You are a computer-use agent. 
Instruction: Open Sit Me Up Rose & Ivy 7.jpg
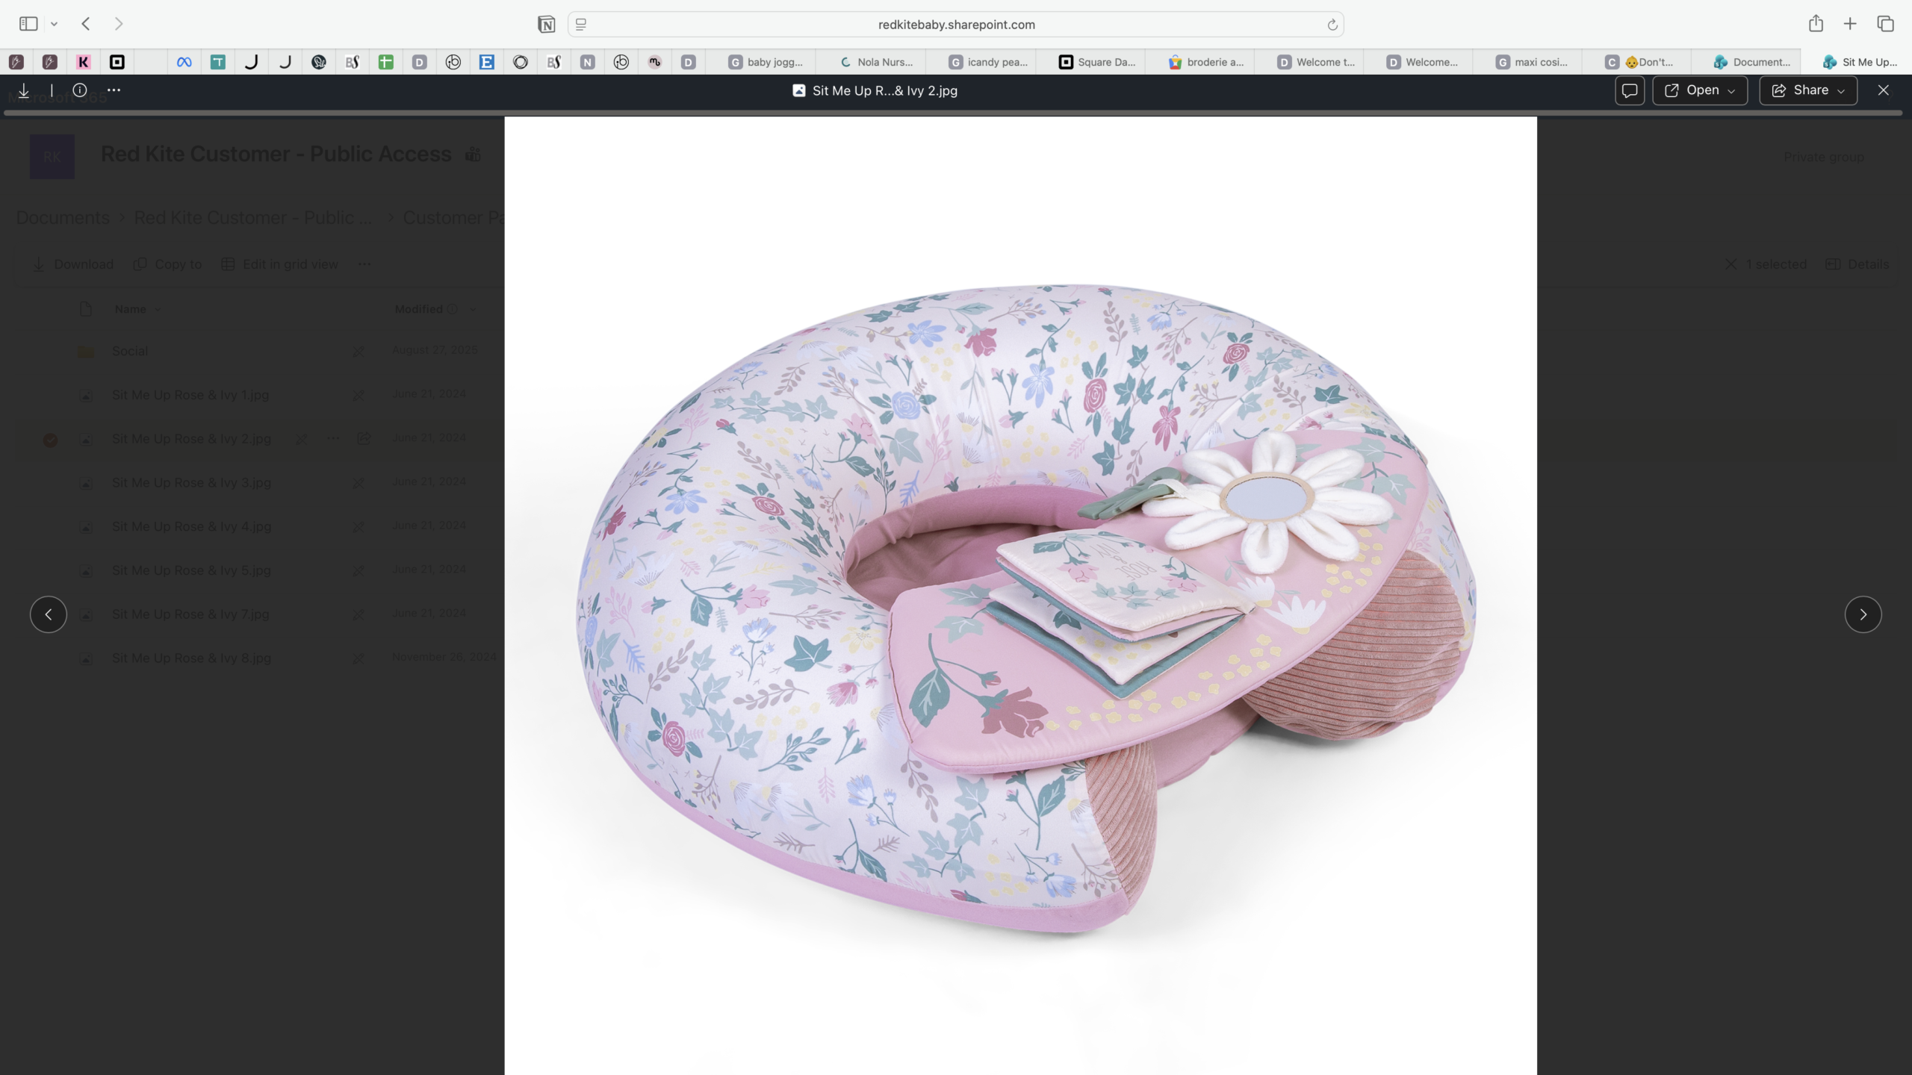coord(190,614)
